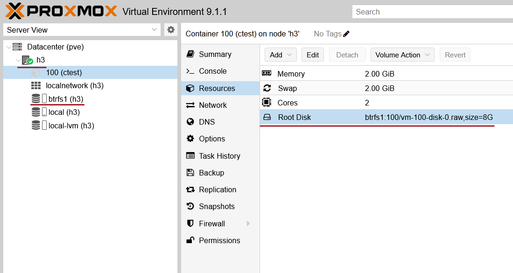Select the Root Disk value btrfs1:100/vm-100-disk-0.raw
513x273 pixels.
coord(429,117)
